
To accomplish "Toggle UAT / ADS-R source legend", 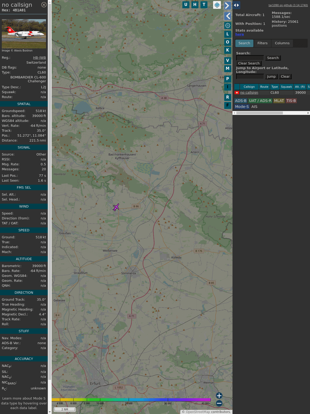I will click(x=260, y=101).
